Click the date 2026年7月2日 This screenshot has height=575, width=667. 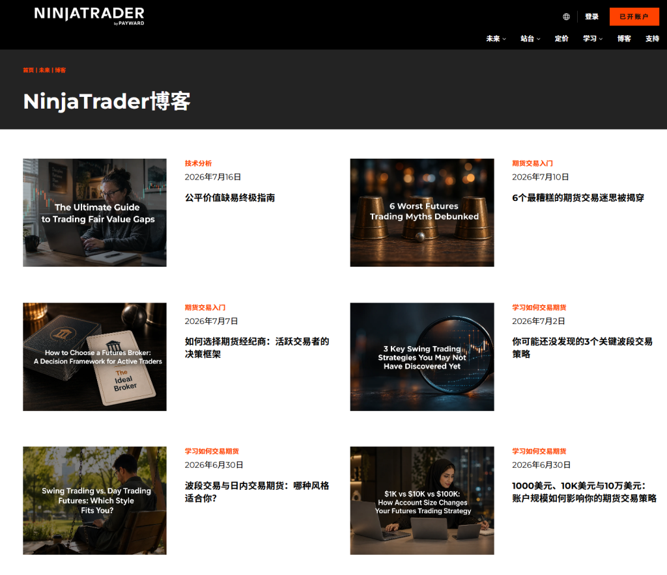(x=539, y=321)
